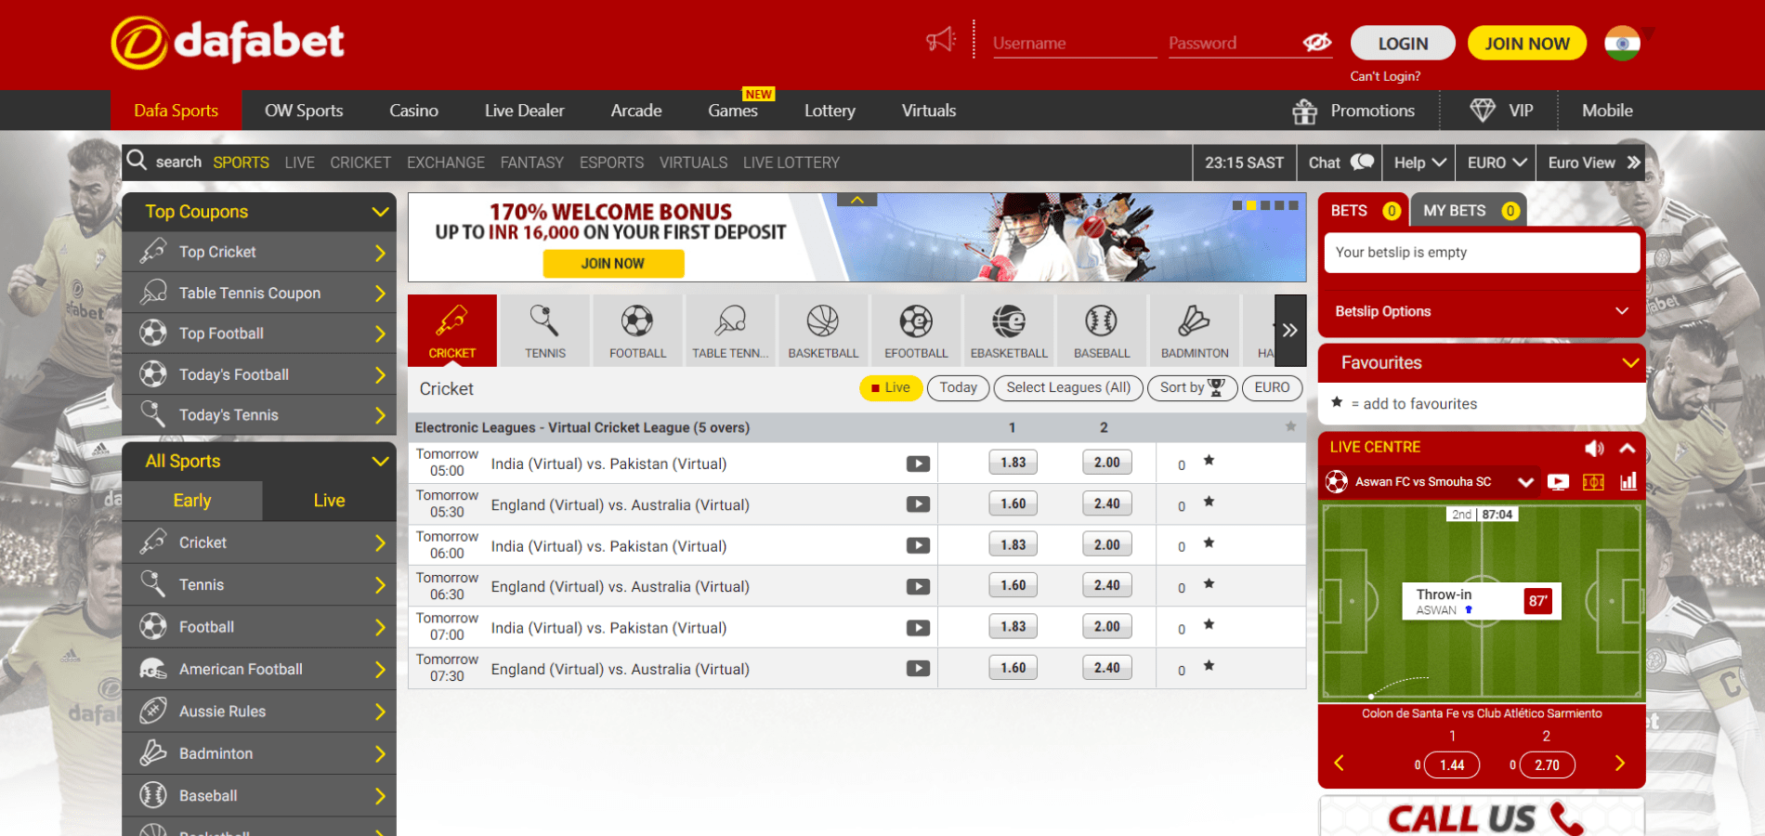
Task: Open the Casino menu
Action: click(413, 111)
